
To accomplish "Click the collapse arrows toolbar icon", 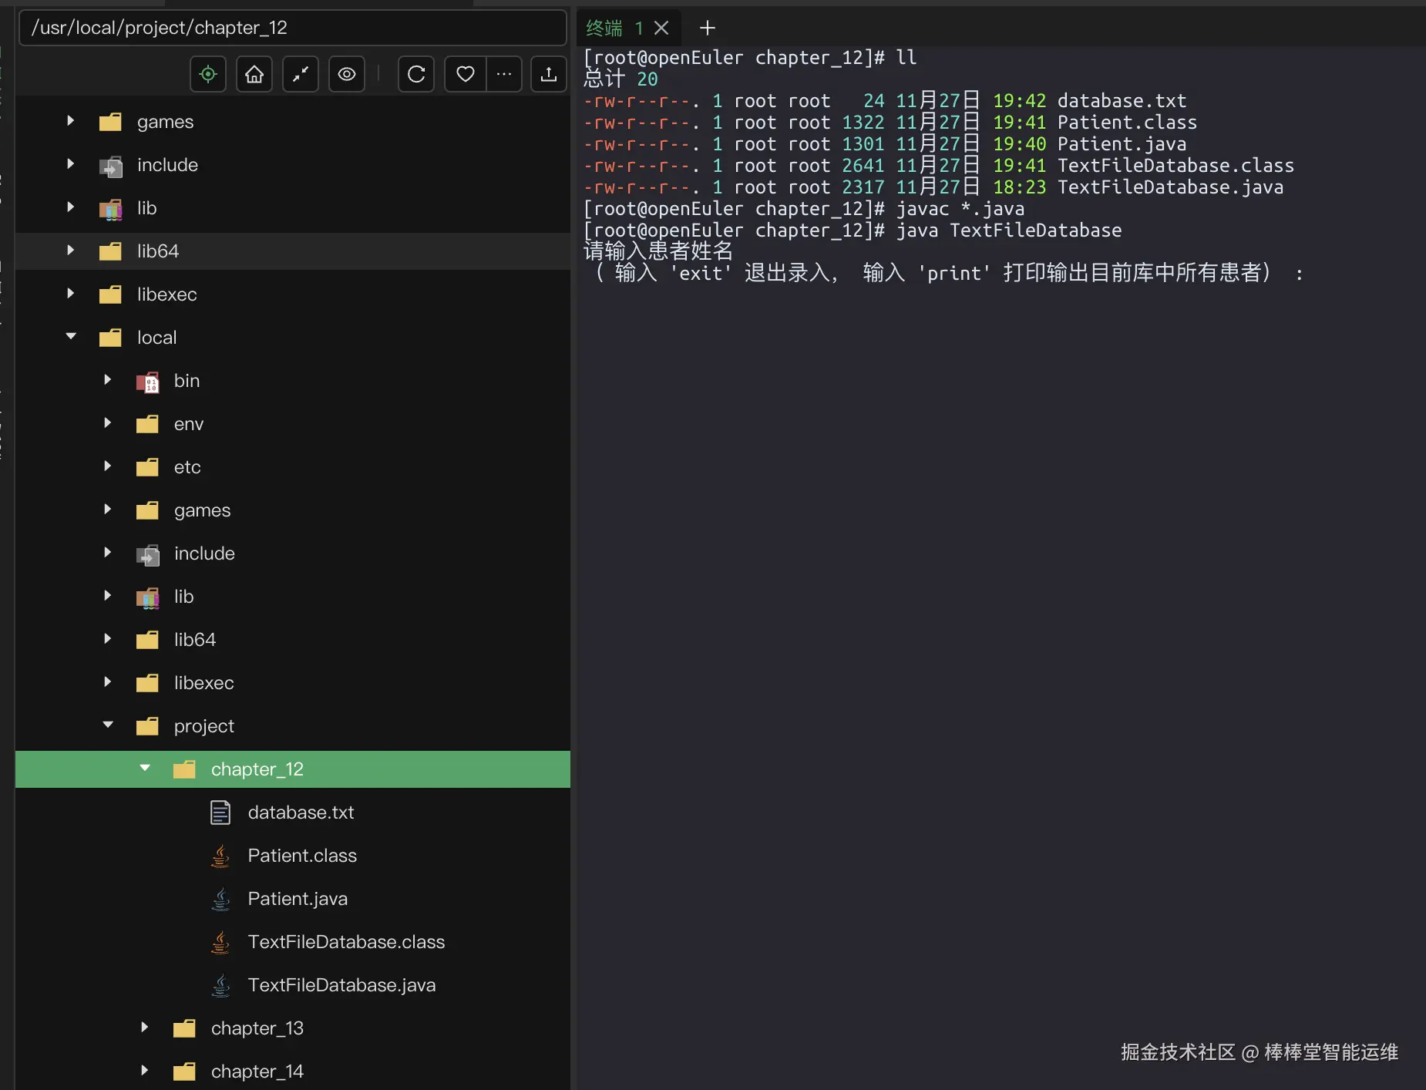I will coord(301,74).
